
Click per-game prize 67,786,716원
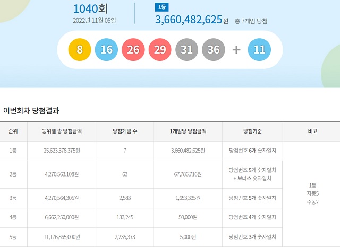tap(188, 174)
